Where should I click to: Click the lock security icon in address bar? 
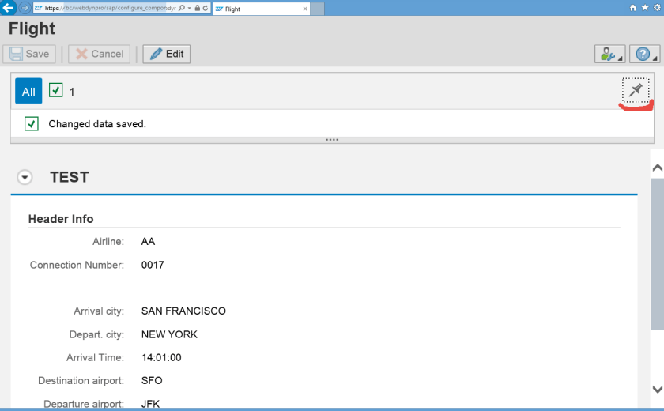[x=198, y=8]
